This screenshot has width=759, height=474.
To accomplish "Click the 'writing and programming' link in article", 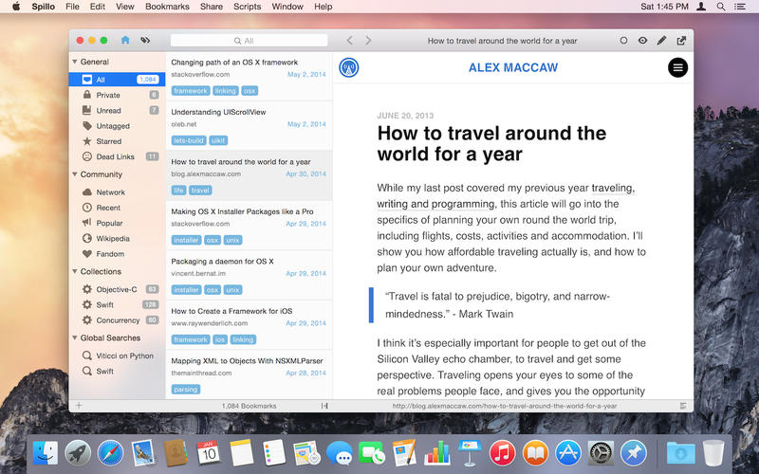I will [x=435, y=204].
